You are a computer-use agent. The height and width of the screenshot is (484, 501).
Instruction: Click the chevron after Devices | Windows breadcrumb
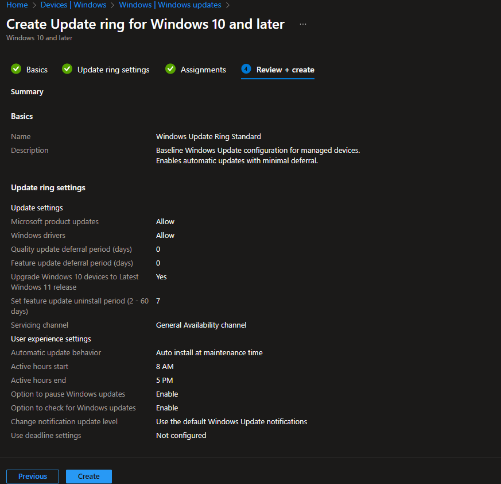click(112, 5)
